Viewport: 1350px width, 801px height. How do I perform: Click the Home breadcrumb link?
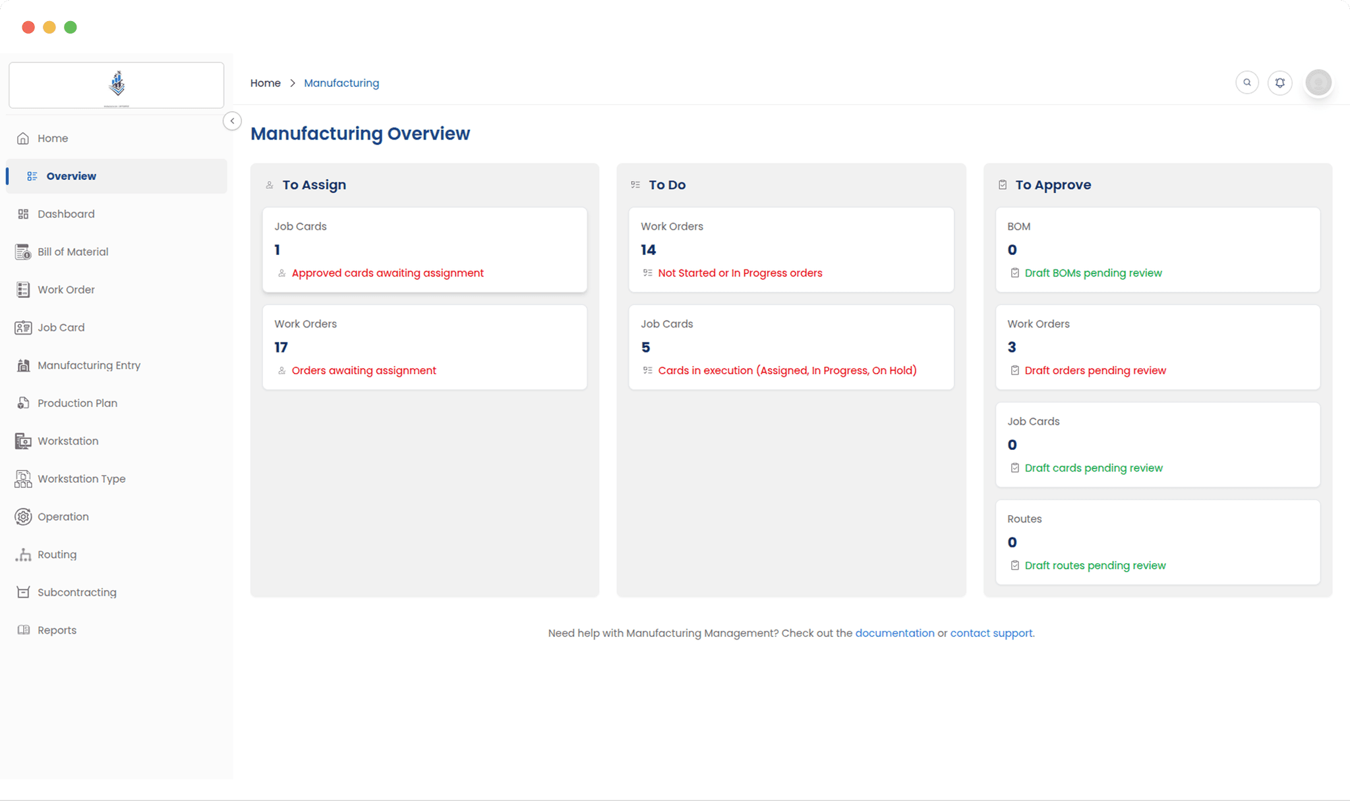pos(265,82)
